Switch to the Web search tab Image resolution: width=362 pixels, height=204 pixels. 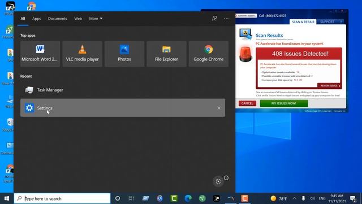[78, 19]
